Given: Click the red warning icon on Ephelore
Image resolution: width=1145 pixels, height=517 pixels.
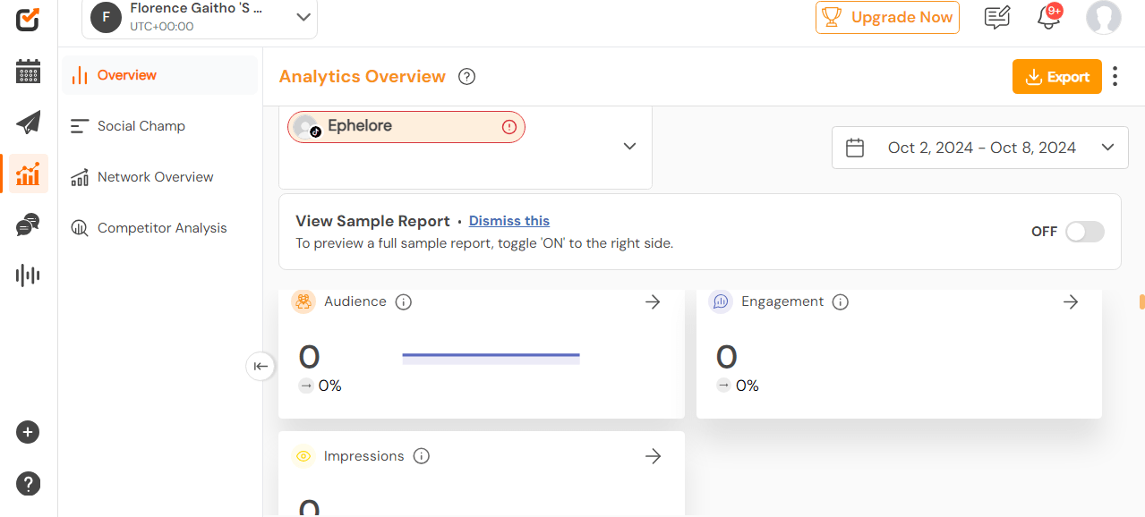Looking at the screenshot, I should tap(509, 127).
